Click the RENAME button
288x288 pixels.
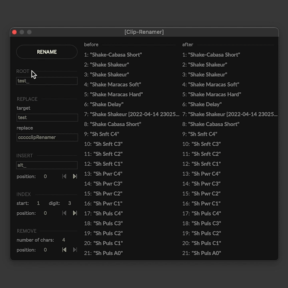tap(47, 52)
